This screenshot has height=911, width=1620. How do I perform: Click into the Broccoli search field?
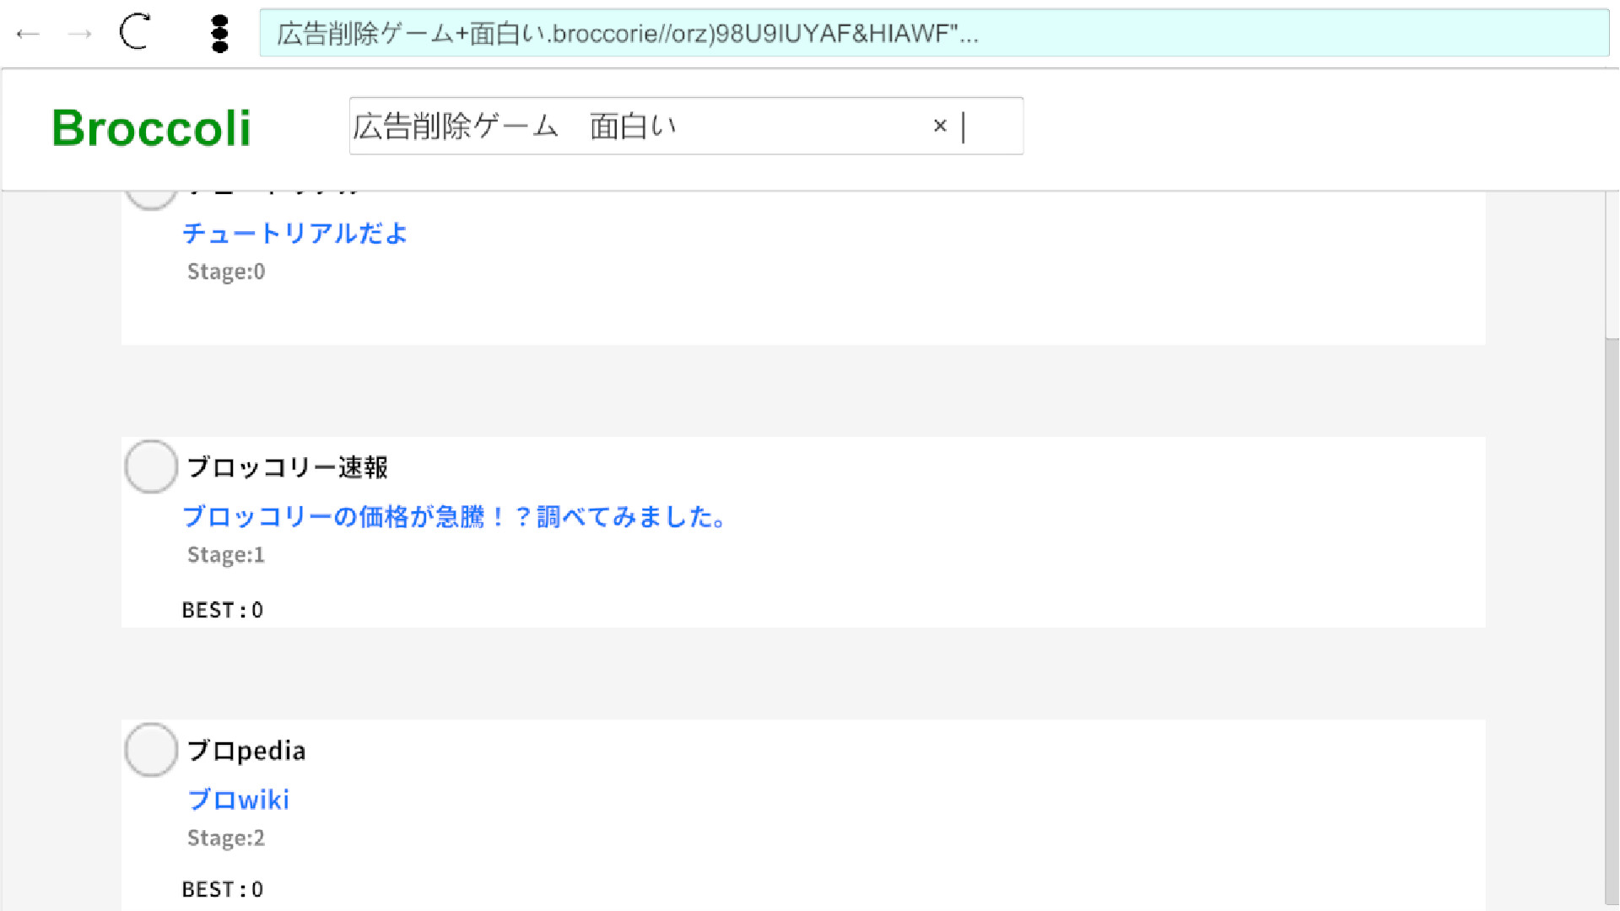(x=686, y=126)
